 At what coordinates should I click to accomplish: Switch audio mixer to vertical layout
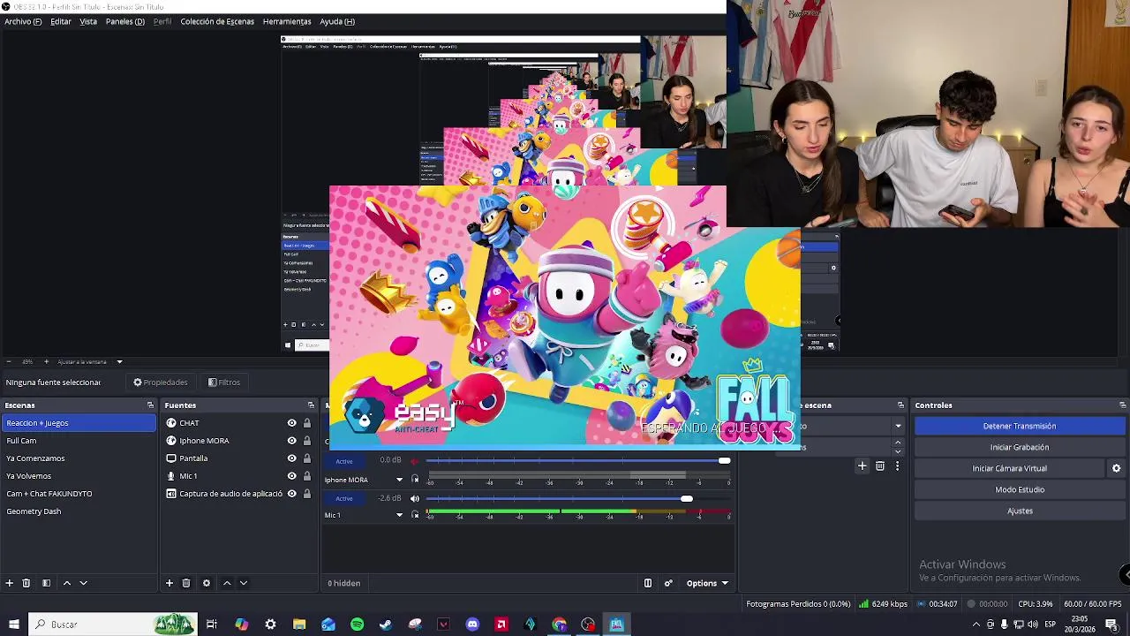pos(647,583)
